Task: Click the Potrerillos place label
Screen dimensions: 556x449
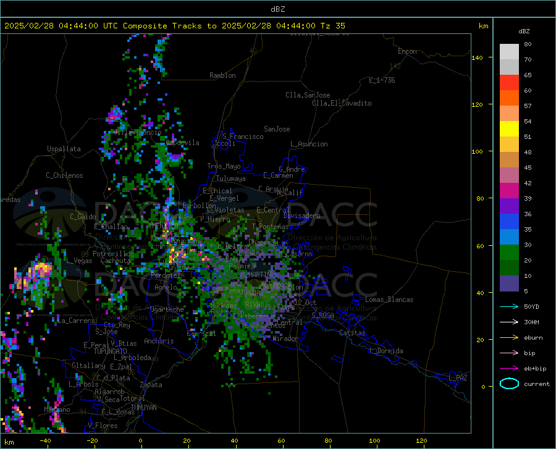Action: pyautogui.click(x=113, y=254)
